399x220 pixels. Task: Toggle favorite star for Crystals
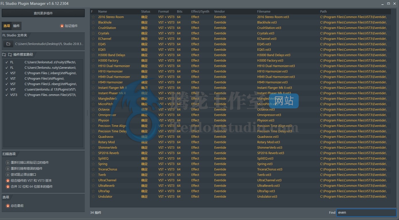click(93, 33)
